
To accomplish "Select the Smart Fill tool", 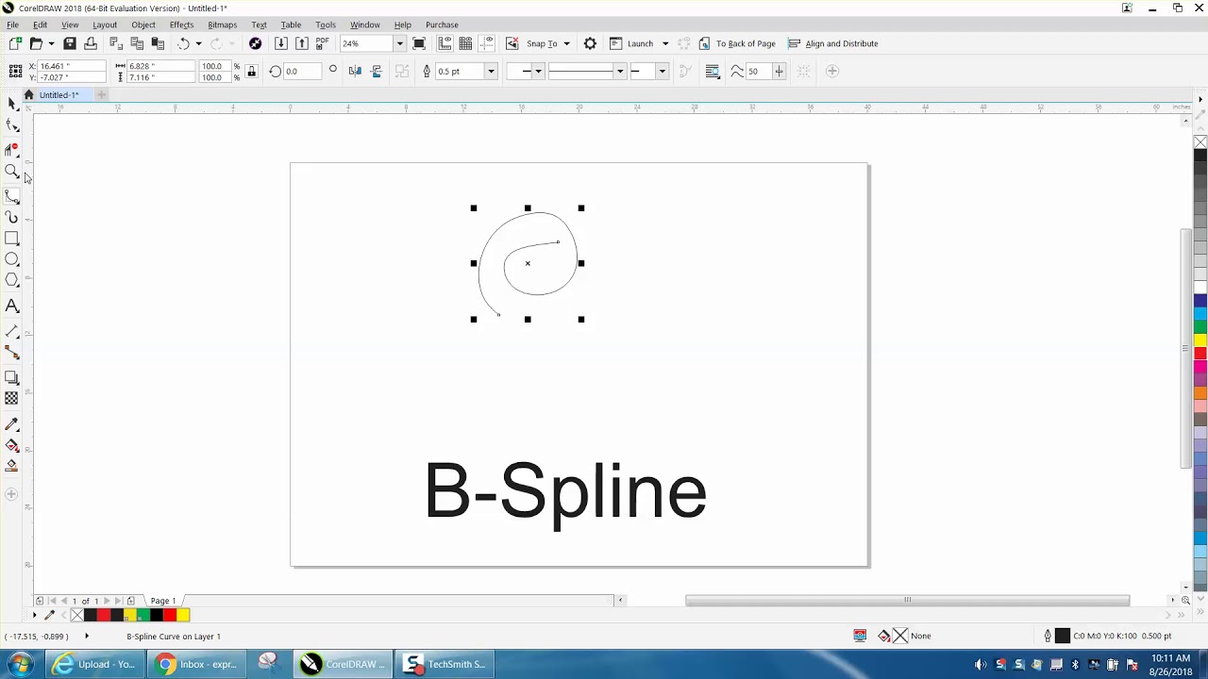I will 12,466.
